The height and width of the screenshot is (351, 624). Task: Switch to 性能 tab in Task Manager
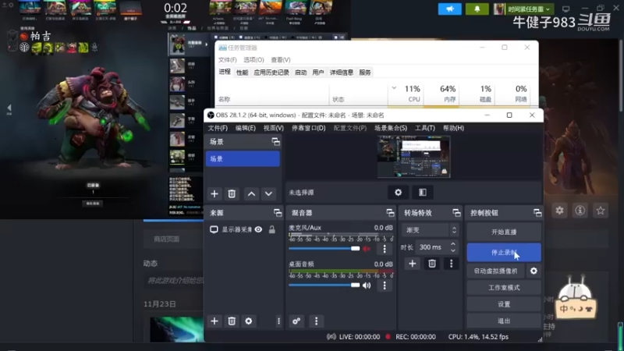coord(242,73)
